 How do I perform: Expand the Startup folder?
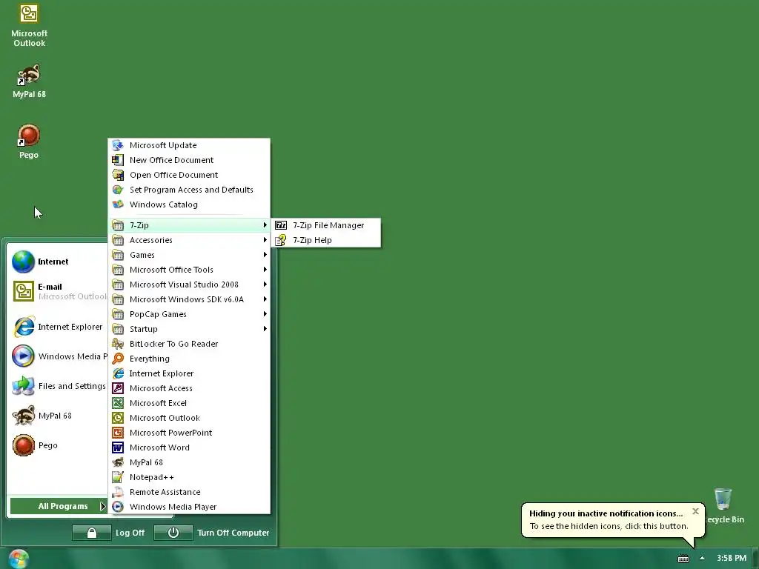(189, 330)
